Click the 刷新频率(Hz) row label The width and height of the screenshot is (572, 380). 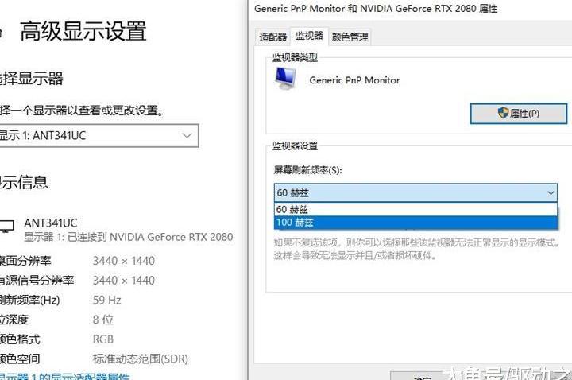[x=30, y=300]
